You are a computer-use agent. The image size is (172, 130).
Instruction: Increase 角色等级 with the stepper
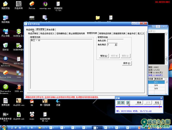point(116,44)
